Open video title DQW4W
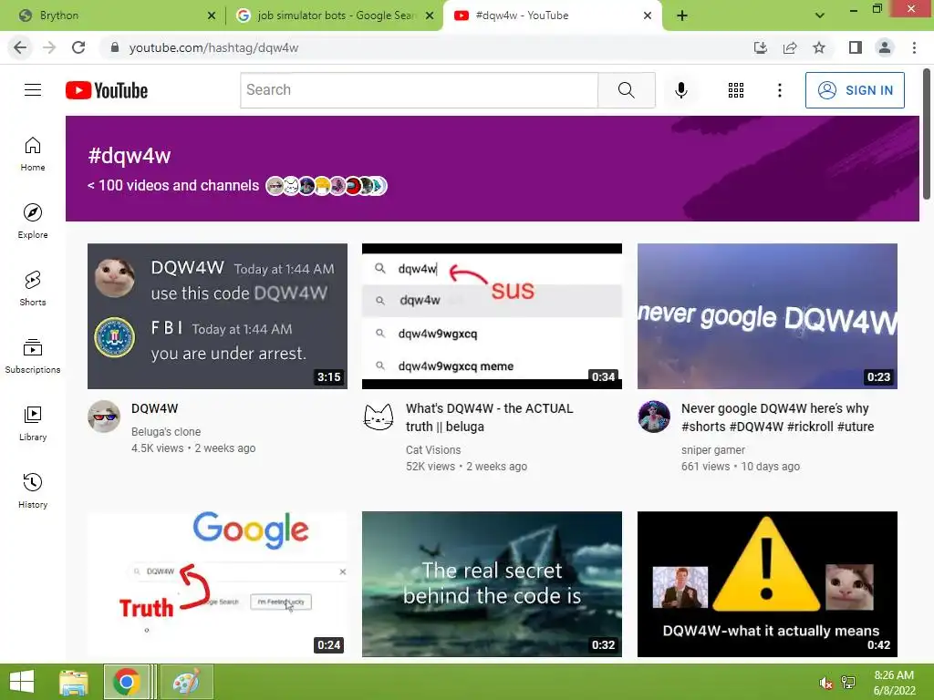 coord(154,408)
